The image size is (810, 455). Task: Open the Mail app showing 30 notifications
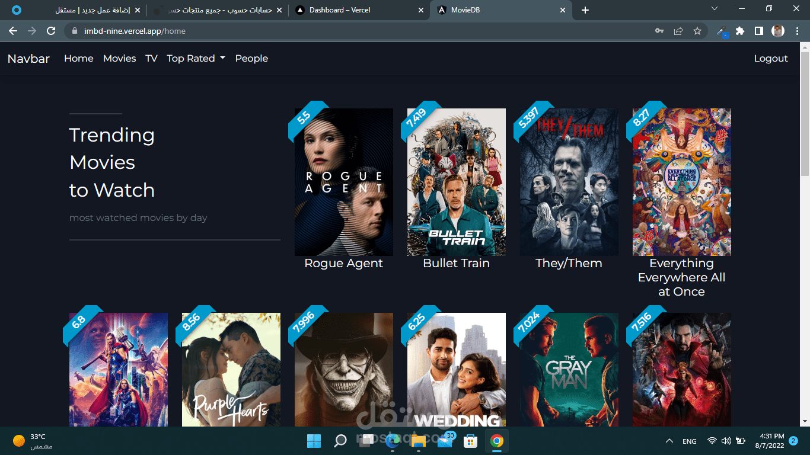click(x=444, y=441)
